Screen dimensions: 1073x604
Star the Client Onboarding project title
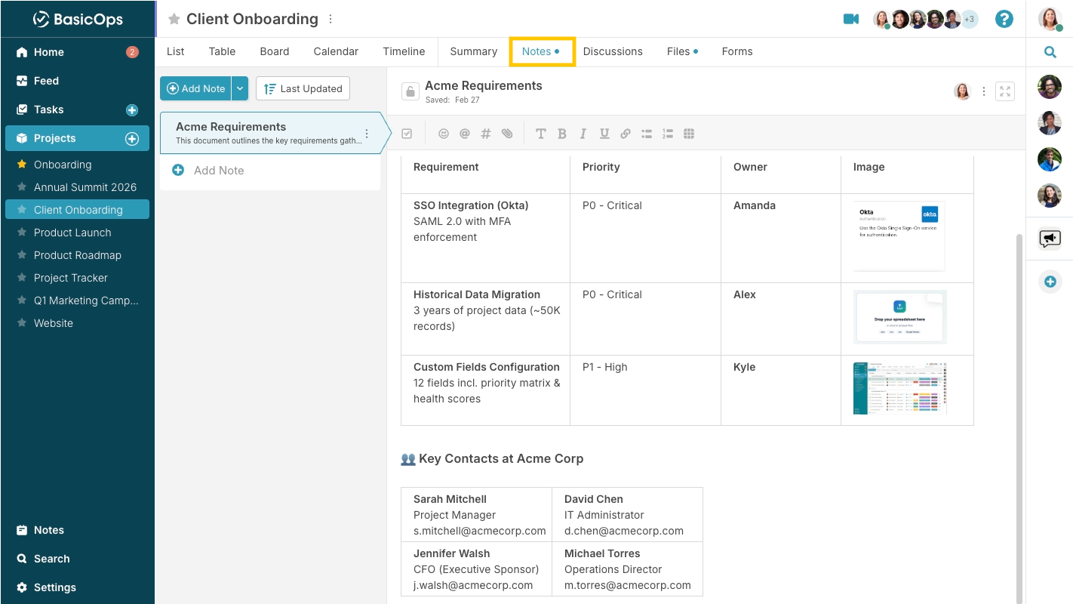pos(174,19)
